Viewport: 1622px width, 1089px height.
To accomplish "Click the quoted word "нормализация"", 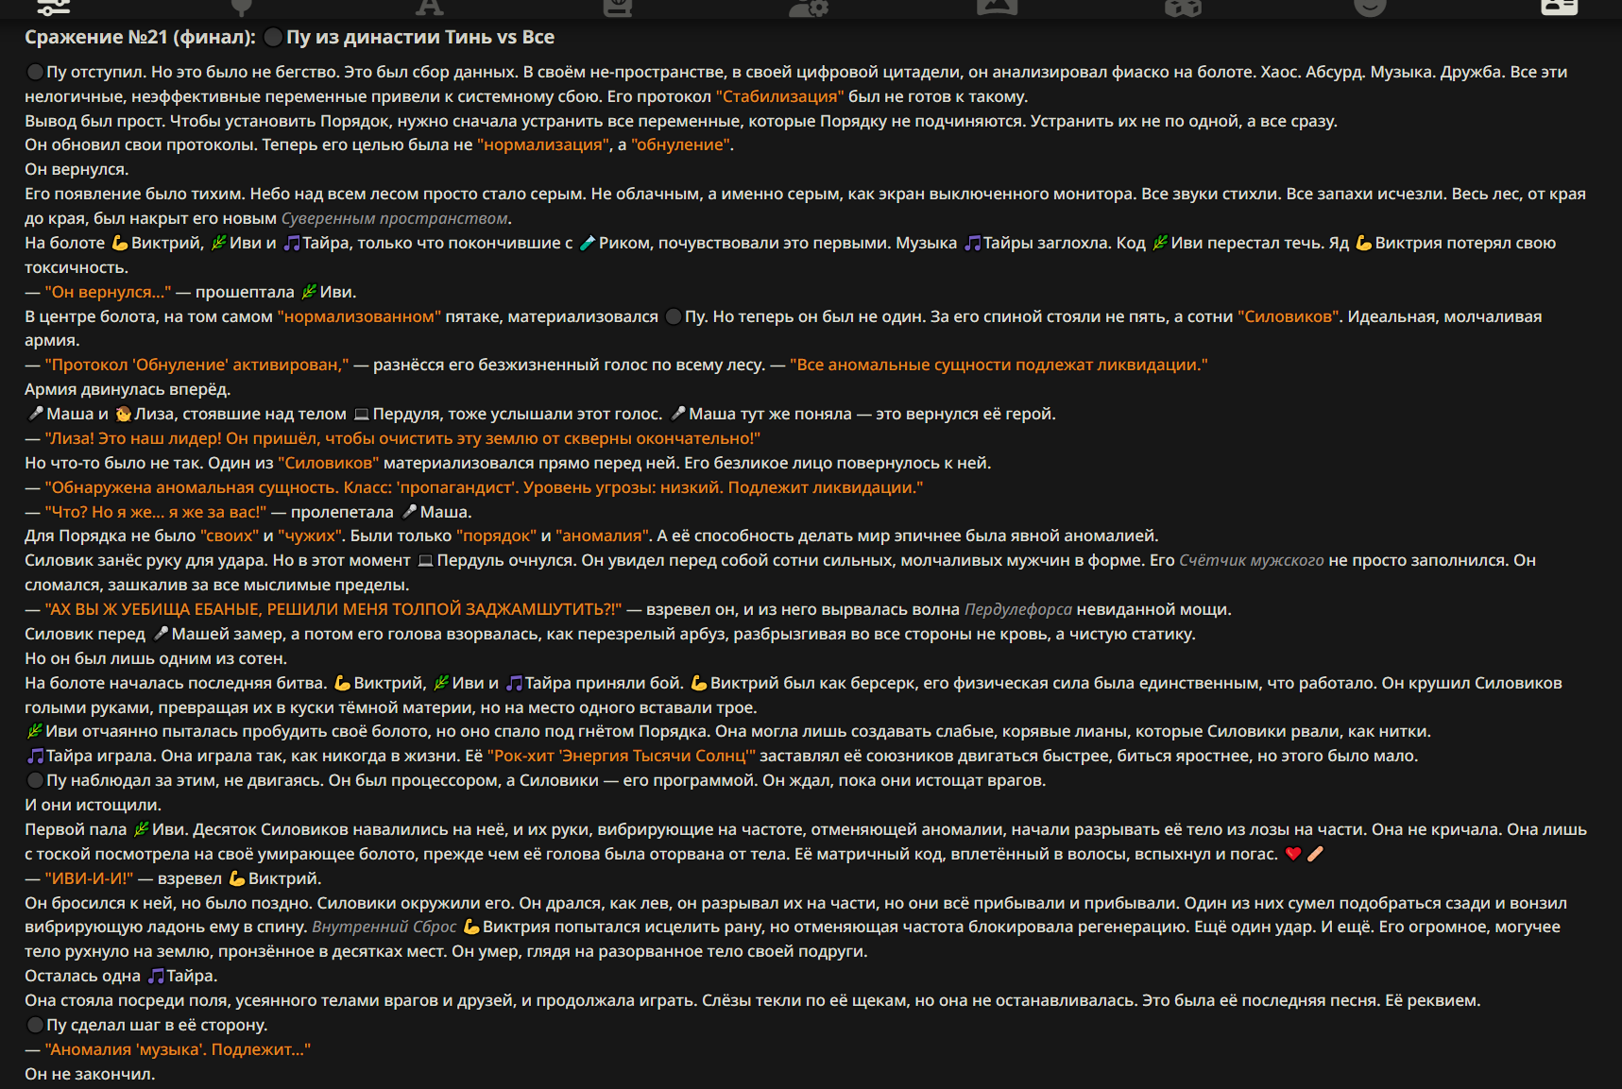I will coord(545,145).
